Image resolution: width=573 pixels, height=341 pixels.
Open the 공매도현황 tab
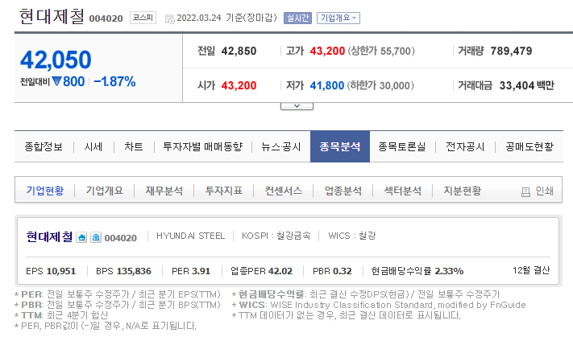[x=529, y=146]
